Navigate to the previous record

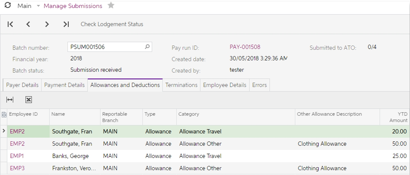[28, 24]
